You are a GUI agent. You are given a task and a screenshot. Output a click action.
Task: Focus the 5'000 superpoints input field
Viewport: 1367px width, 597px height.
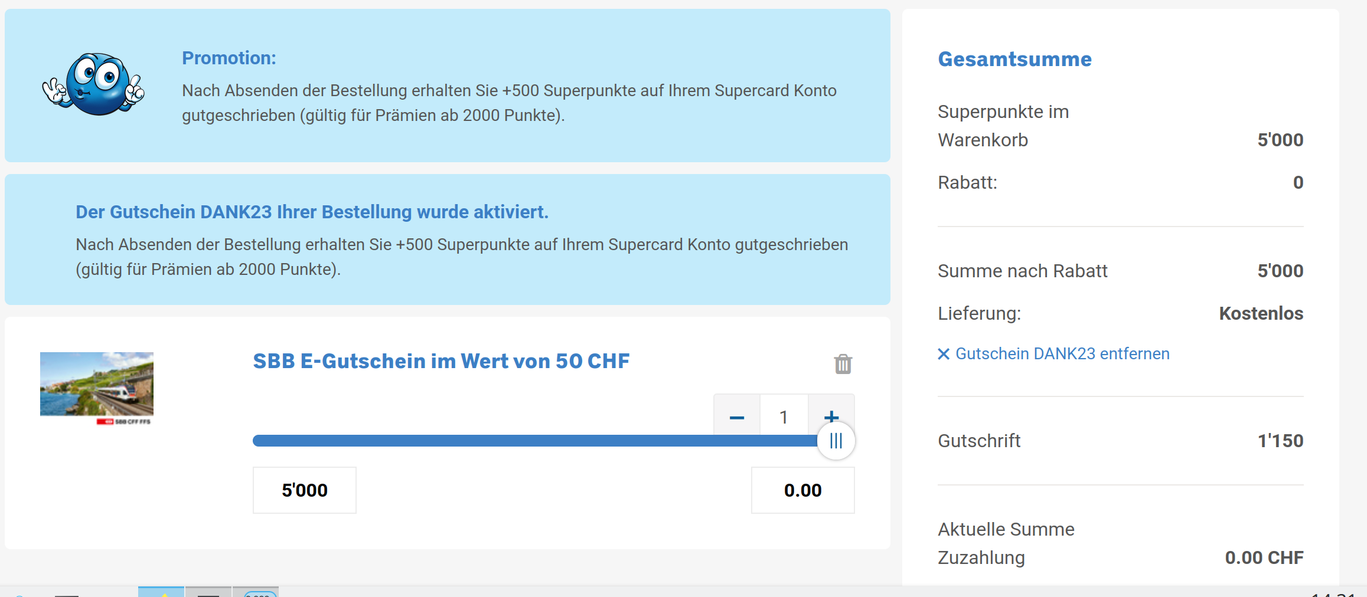(304, 490)
